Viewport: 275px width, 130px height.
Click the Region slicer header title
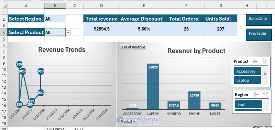click(241, 95)
